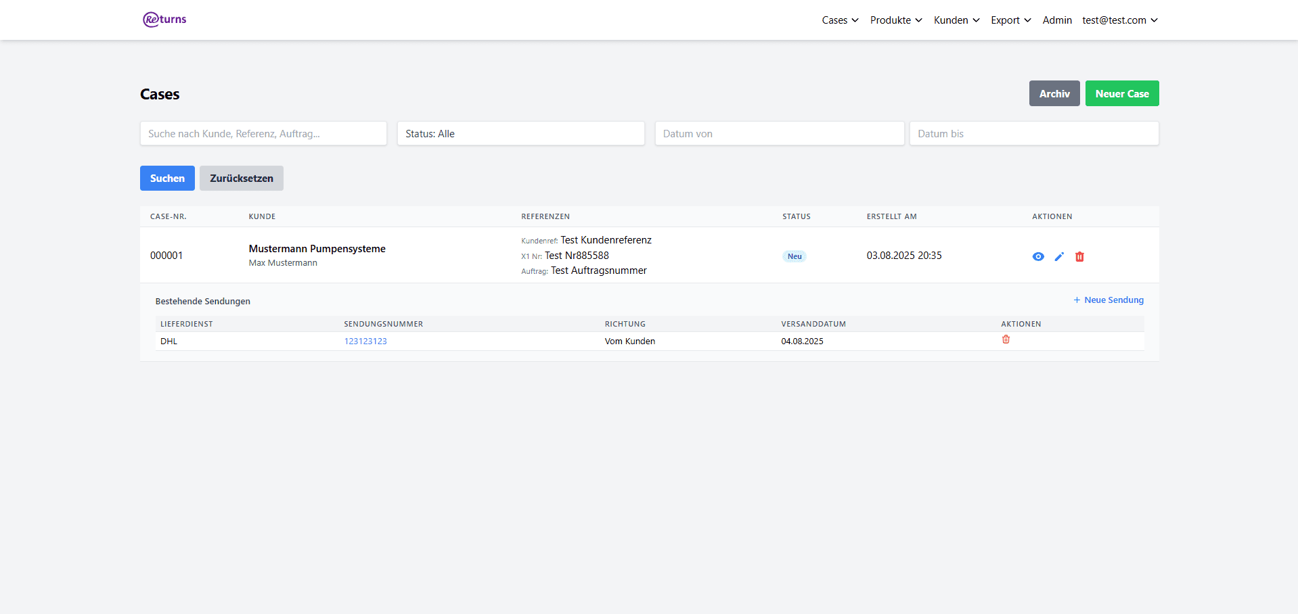
Task: Expand the Export menu
Action: pos(1010,20)
